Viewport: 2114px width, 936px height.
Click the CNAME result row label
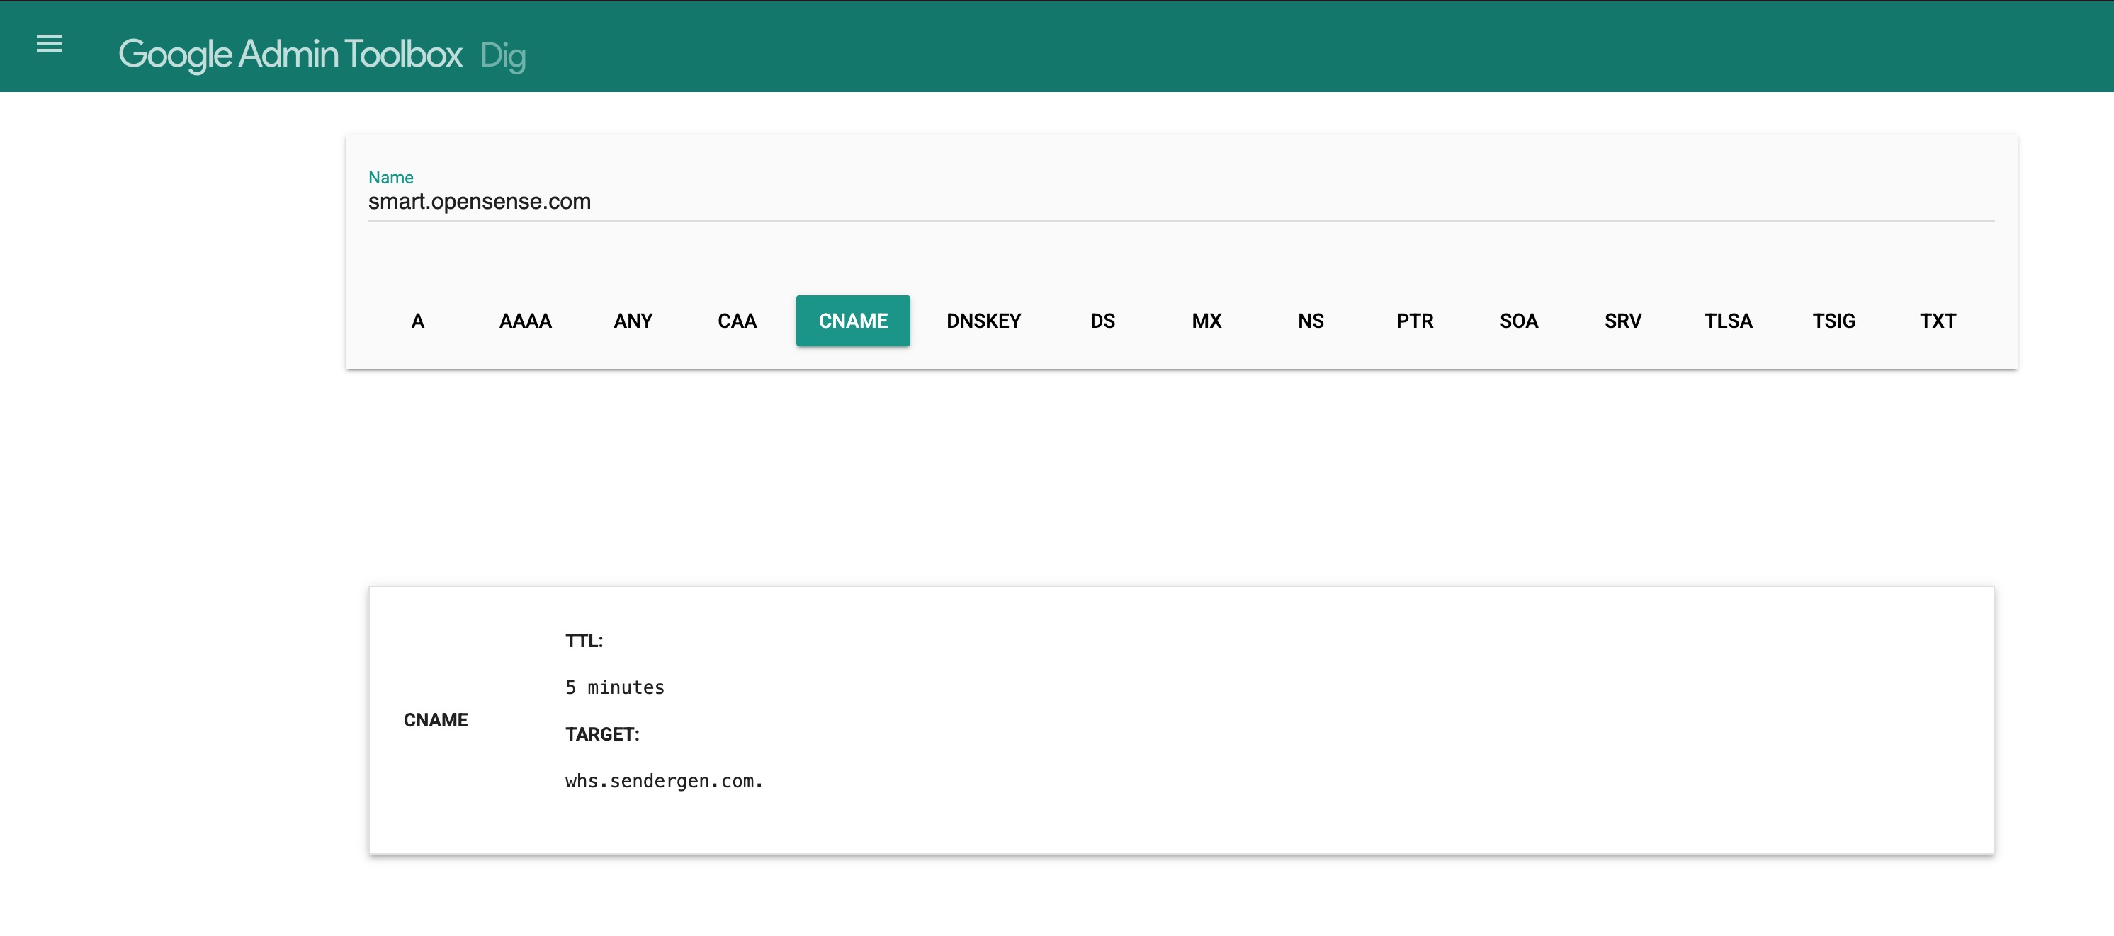(x=436, y=720)
